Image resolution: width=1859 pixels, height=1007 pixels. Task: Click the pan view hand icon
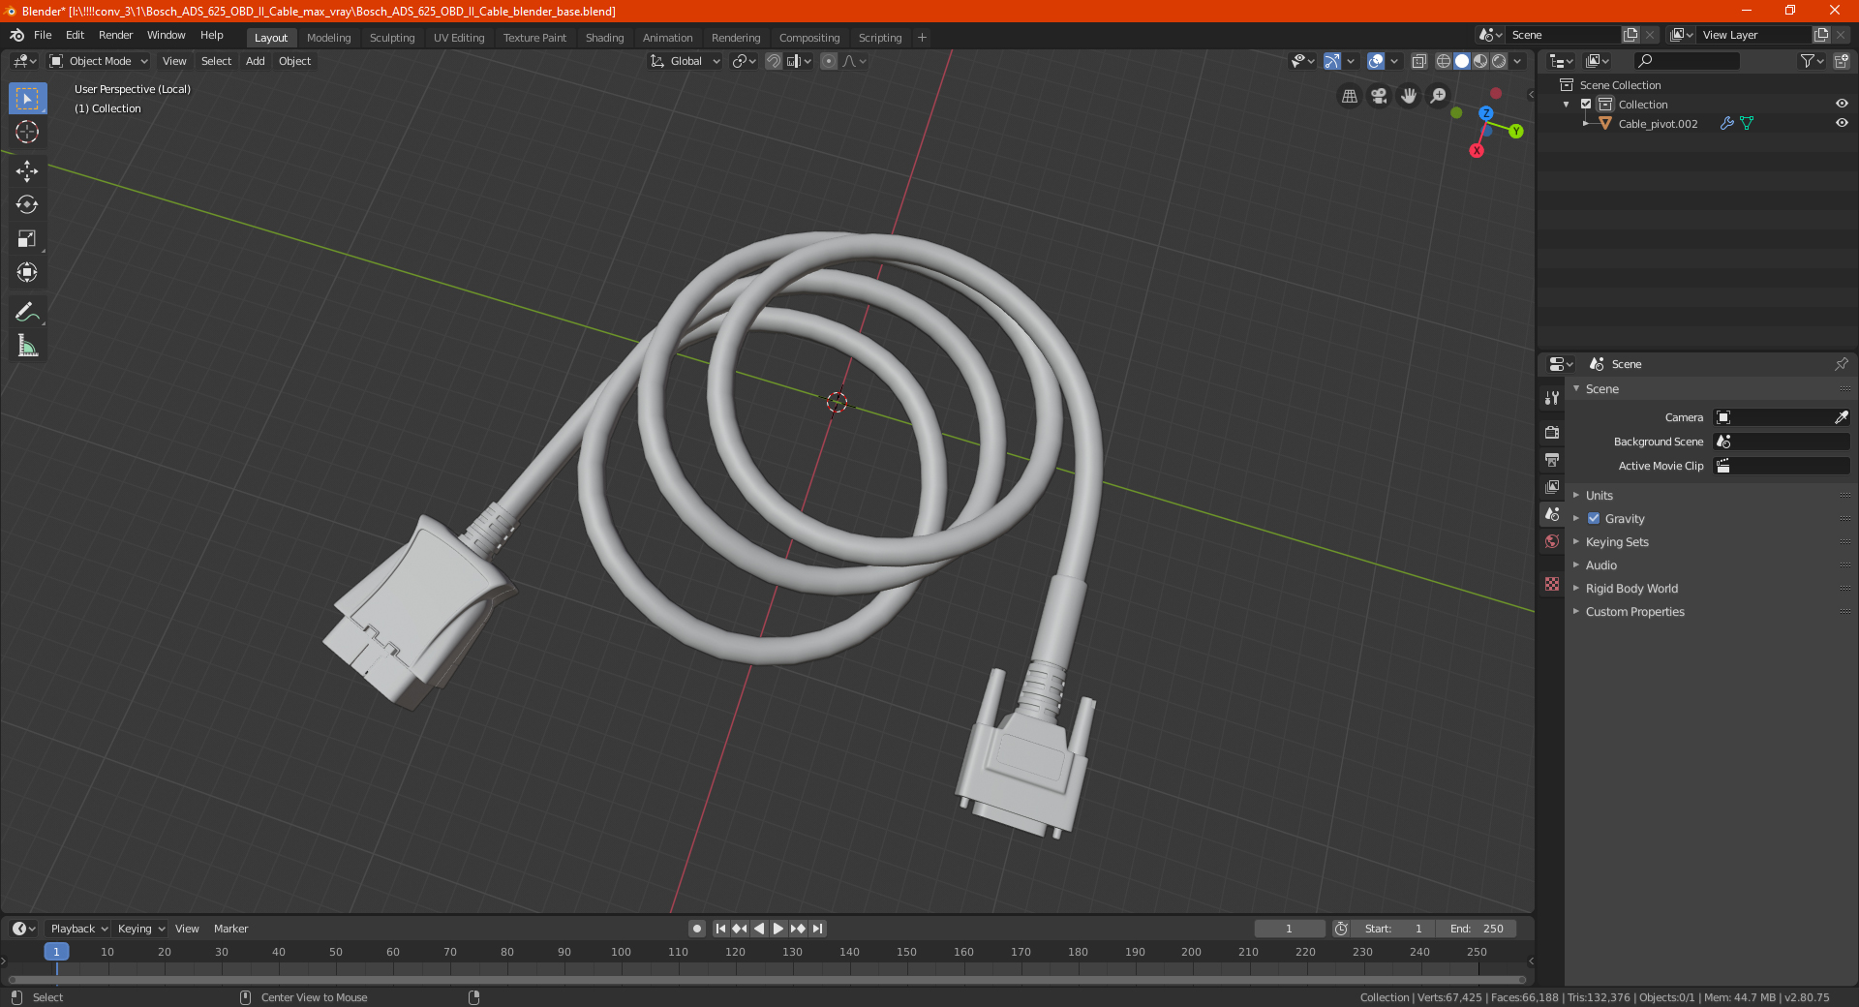pos(1409,96)
